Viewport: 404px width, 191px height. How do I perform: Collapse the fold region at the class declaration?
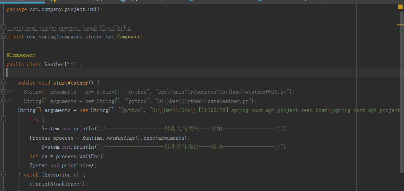coord(4,64)
